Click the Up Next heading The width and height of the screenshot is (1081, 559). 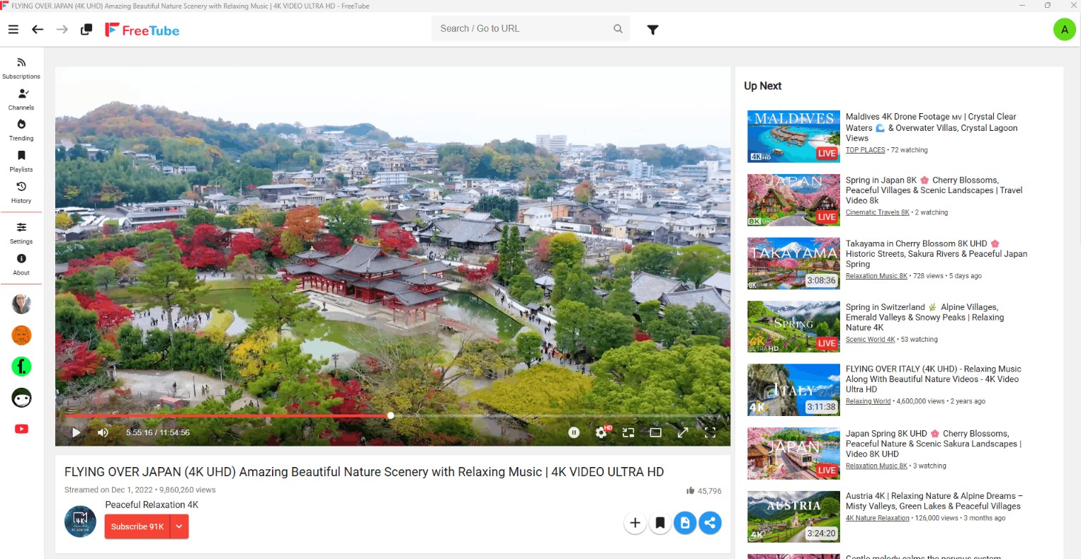tap(762, 86)
